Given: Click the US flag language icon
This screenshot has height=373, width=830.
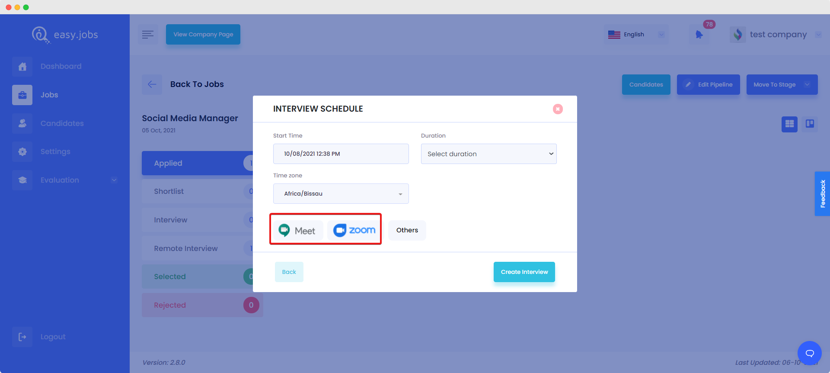Looking at the screenshot, I should (614, 35).
